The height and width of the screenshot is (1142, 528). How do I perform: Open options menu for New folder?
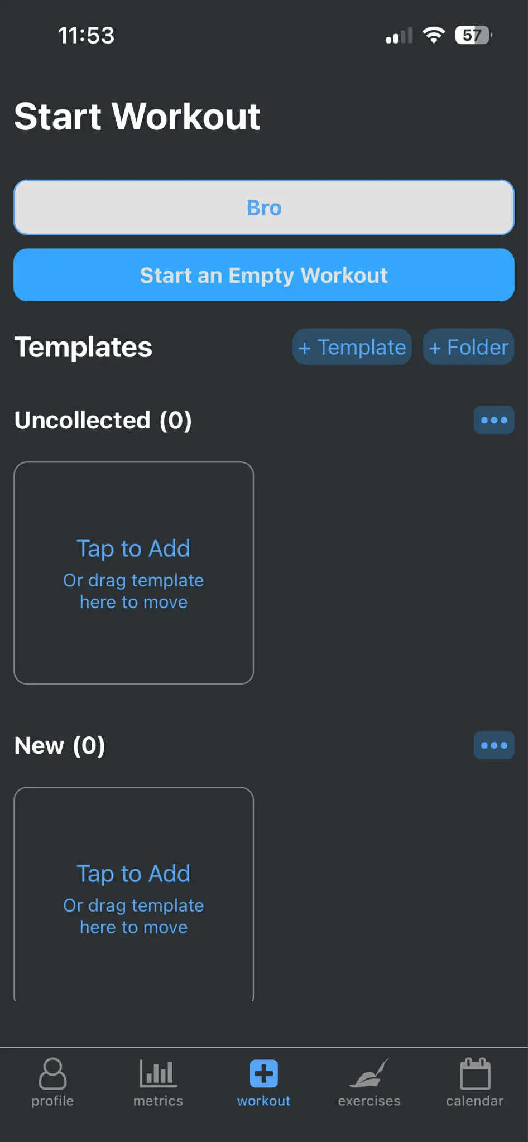pyautogui.click(x=493, y=745)
